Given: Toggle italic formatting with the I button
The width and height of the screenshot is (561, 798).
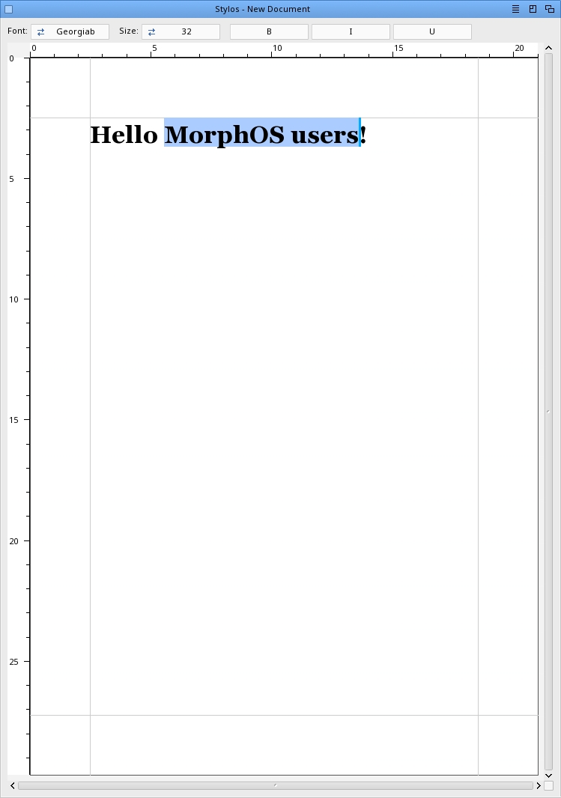Looking at the screenshot, I should point(351,31).
